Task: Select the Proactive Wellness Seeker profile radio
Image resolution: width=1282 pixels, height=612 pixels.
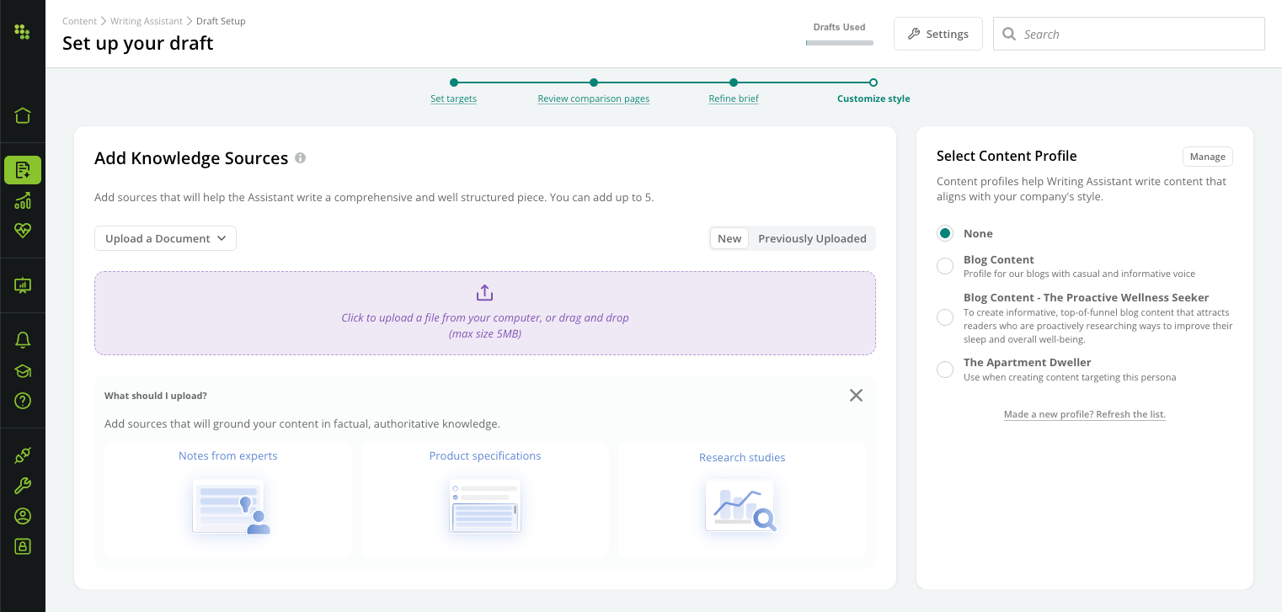Action: coord(945,317)
